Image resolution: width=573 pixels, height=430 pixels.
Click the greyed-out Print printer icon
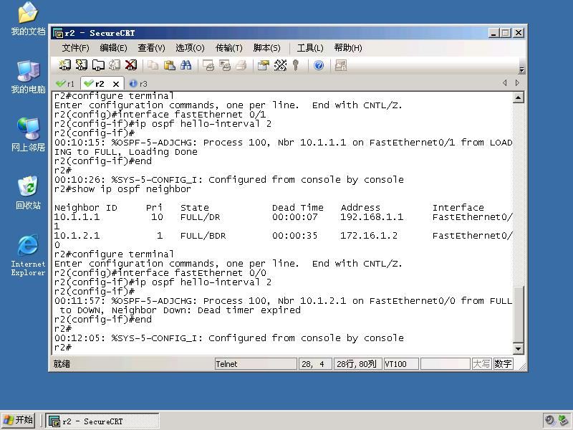coord(241,65)
